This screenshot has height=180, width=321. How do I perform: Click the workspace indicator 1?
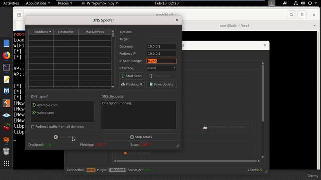click(x=272, y=3)
